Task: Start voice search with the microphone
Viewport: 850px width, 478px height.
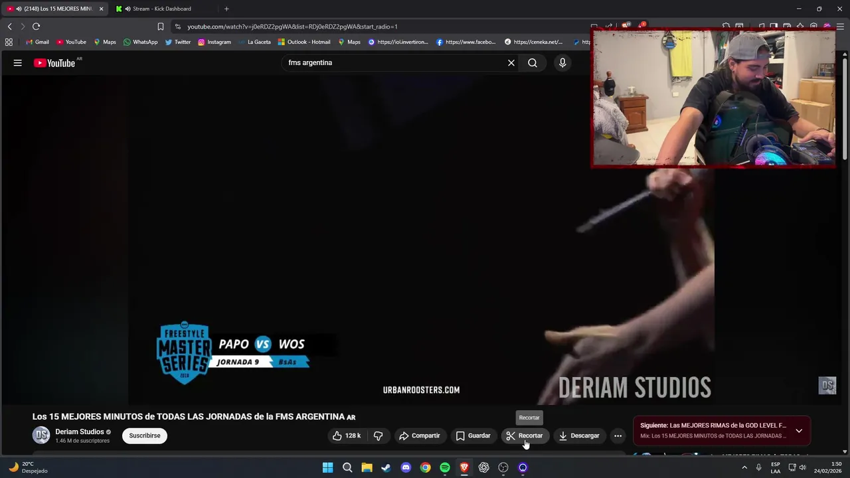Action: [x=562, y=63]
